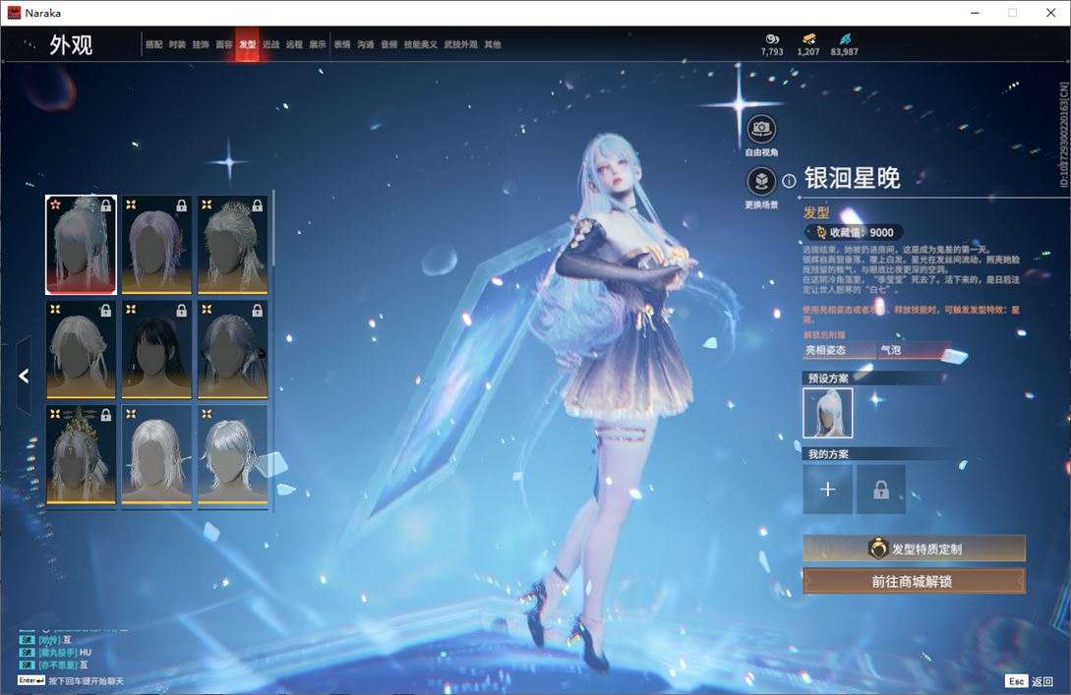Open the 更换场景 change scene icon

(x=761, y=181)
